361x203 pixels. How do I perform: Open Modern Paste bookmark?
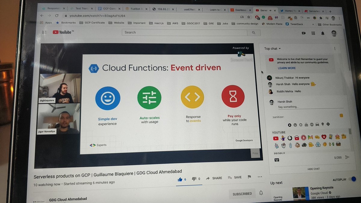tap(272, 24)
